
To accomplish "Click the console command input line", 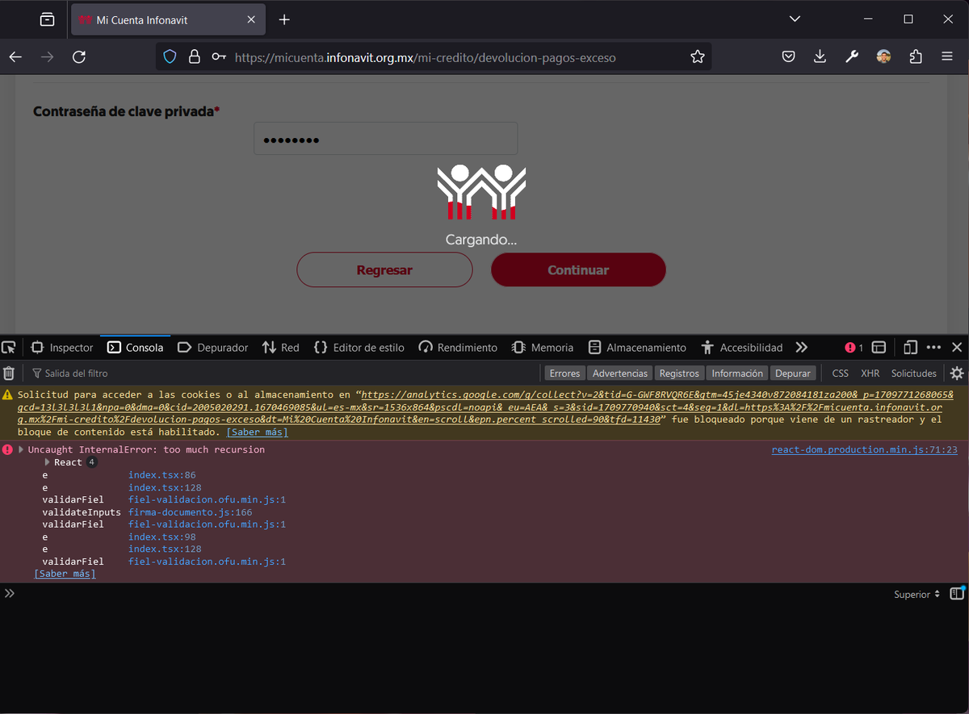I will pyautogui.click(x=452, y=595).
